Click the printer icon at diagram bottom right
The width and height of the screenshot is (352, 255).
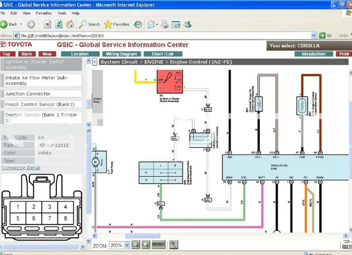(347, 245)
